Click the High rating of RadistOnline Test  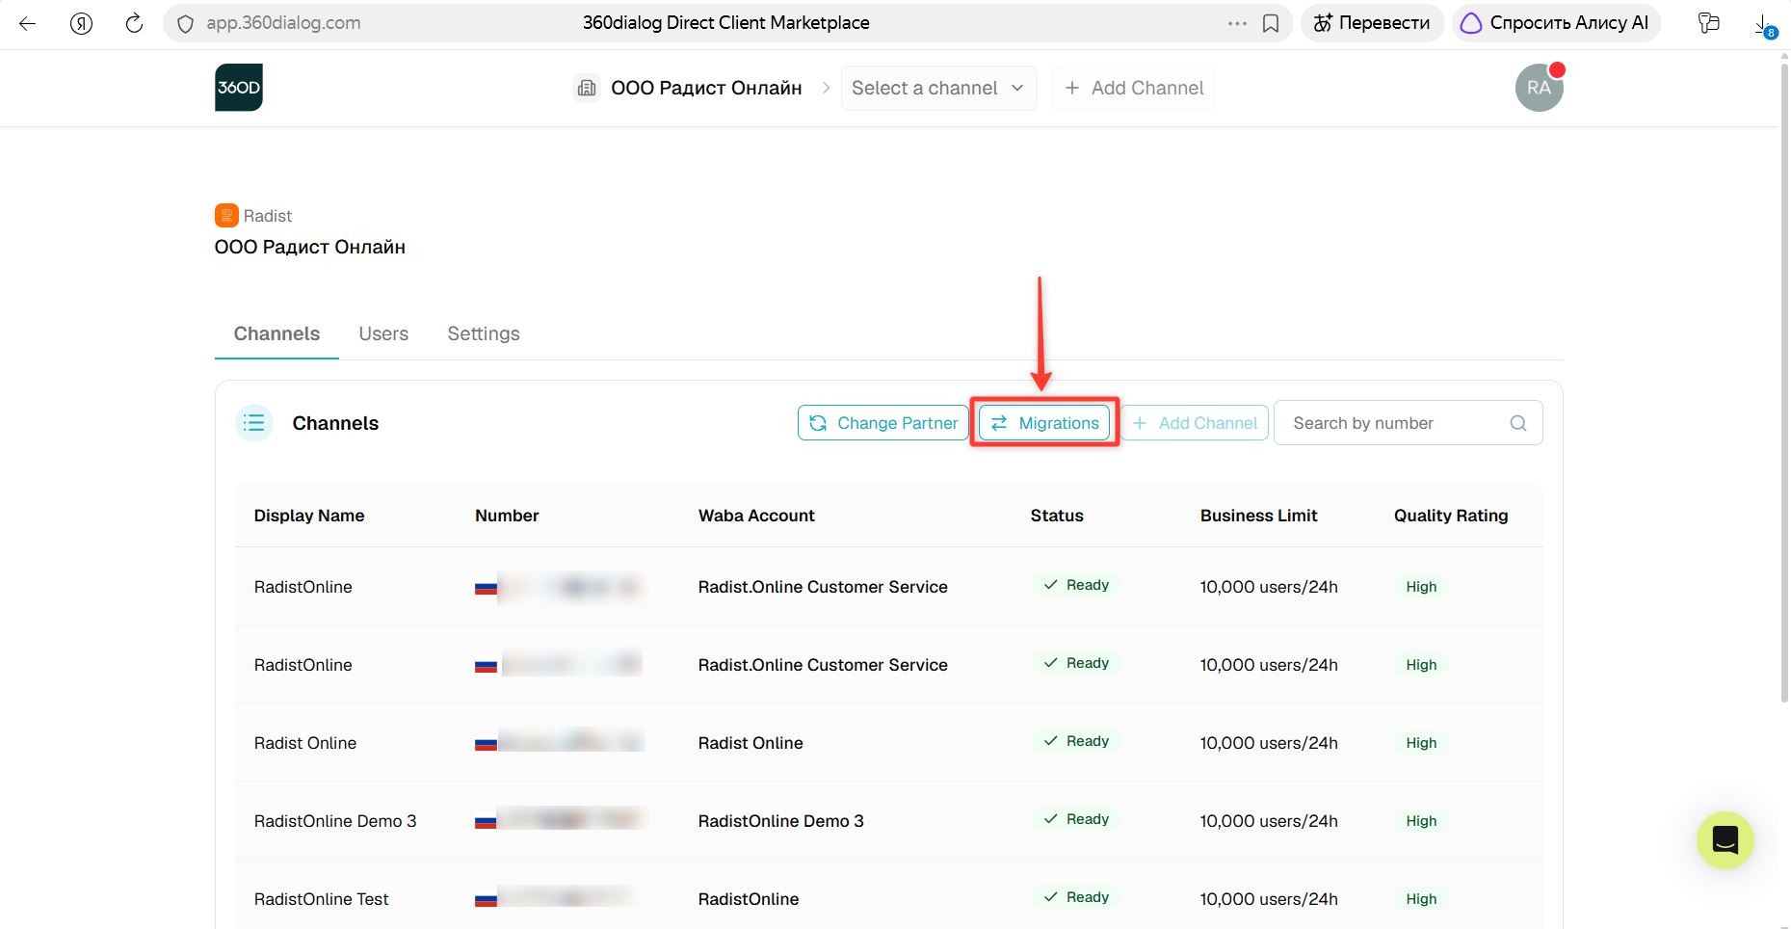[1421, 899]
